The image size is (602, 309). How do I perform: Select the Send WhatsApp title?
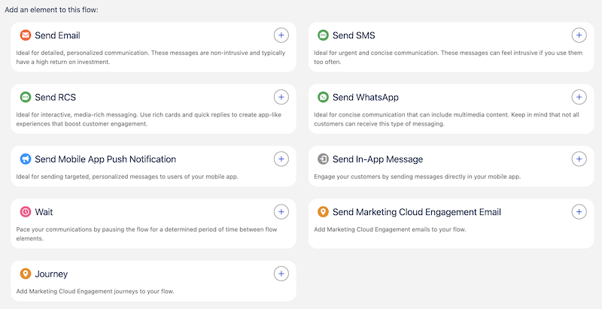(366, 98)
